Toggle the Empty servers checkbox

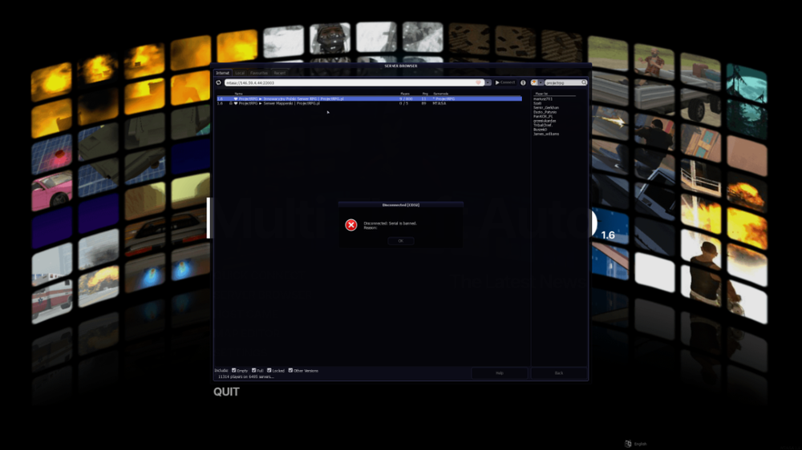click(x=233, y=370)
